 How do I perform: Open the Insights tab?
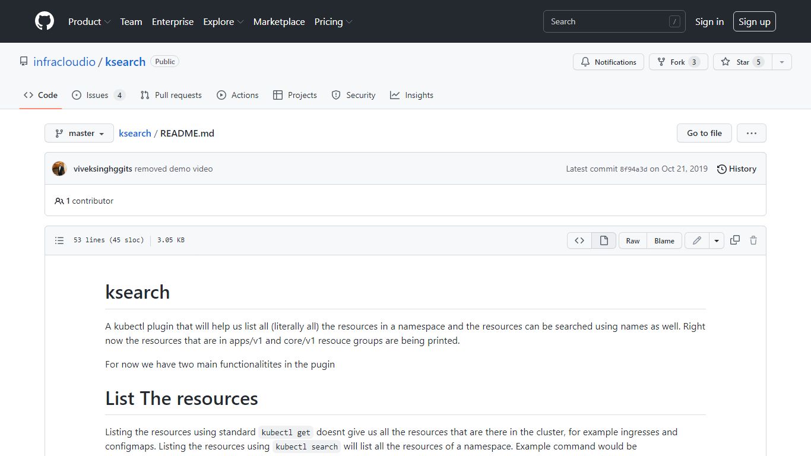click(411, 95)
